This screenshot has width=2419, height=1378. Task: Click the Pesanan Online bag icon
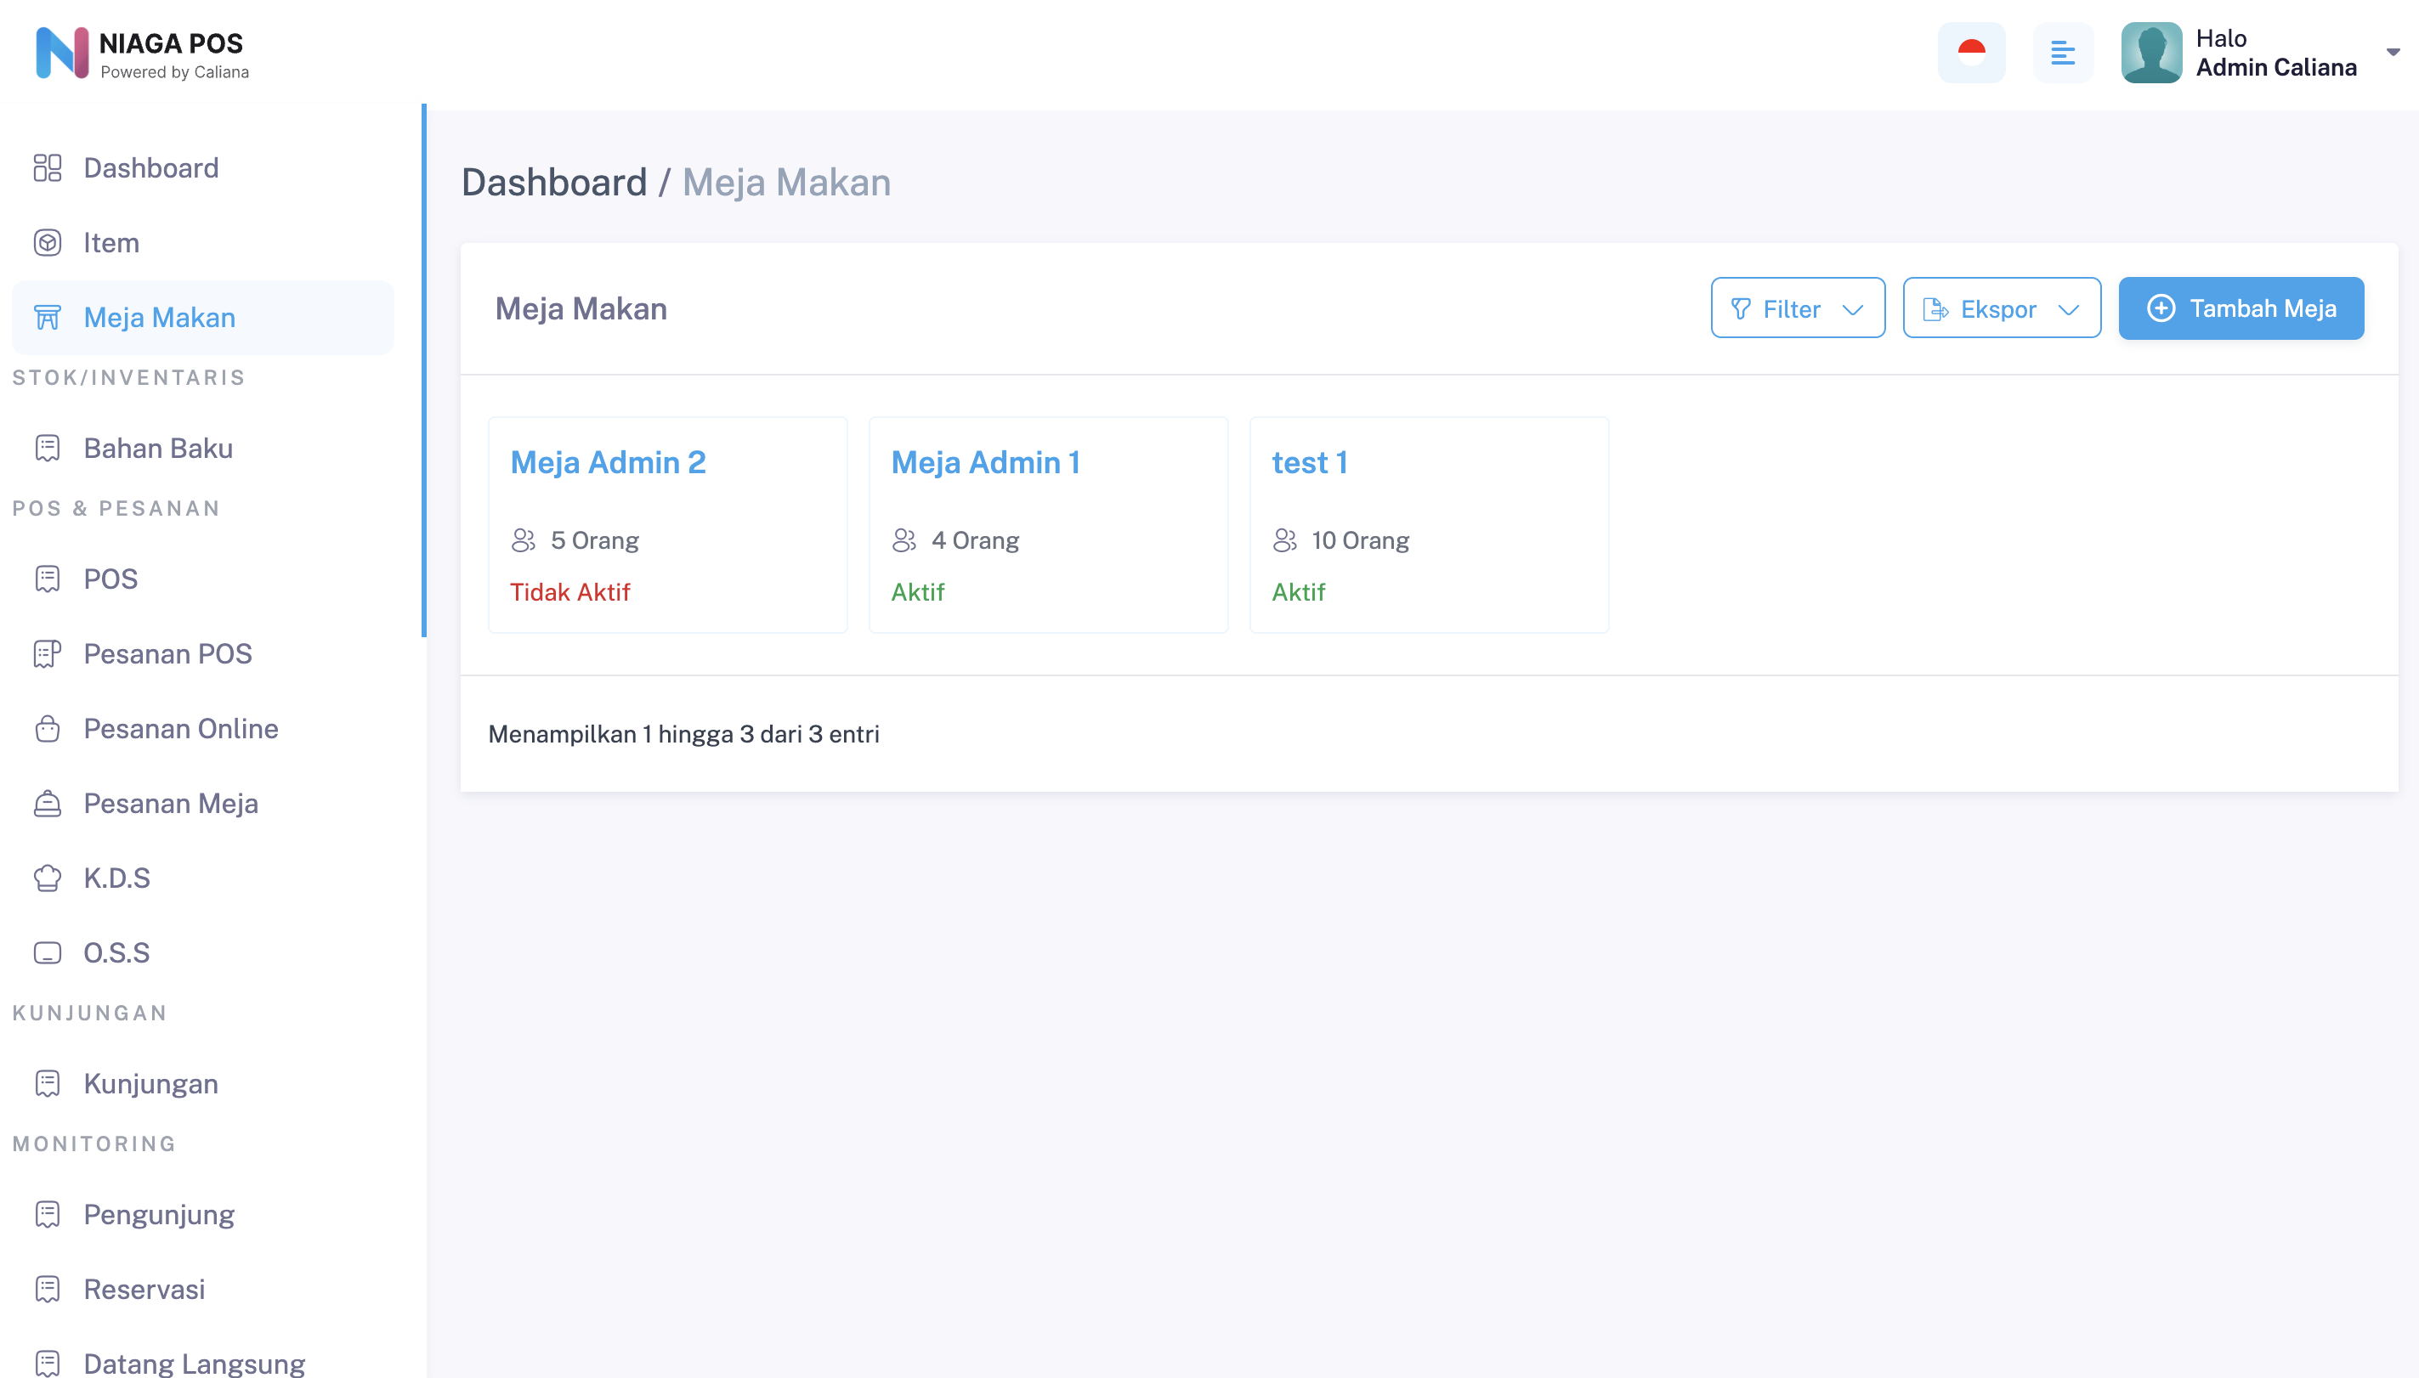point(48,729)
